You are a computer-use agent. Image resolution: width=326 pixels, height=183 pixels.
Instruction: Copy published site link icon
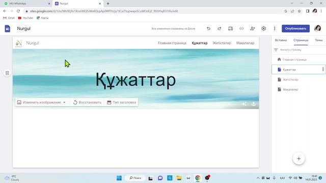coord(241,28)
